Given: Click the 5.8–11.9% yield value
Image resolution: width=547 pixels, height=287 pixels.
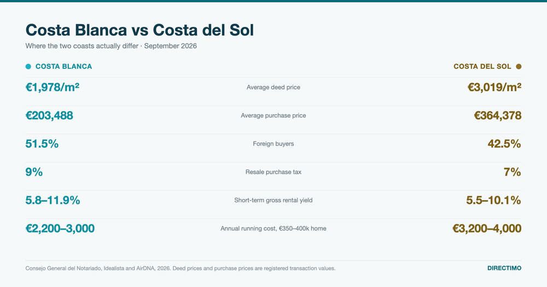Looking at the screenshot, I should tap(53, 200).
